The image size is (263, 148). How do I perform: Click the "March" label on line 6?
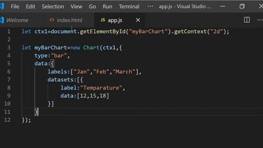[x=124, y=72]
